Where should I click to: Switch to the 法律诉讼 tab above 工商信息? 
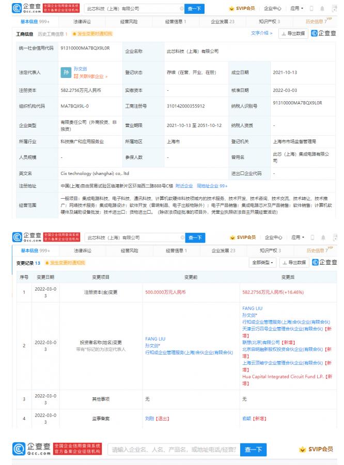tap(82, 22)
